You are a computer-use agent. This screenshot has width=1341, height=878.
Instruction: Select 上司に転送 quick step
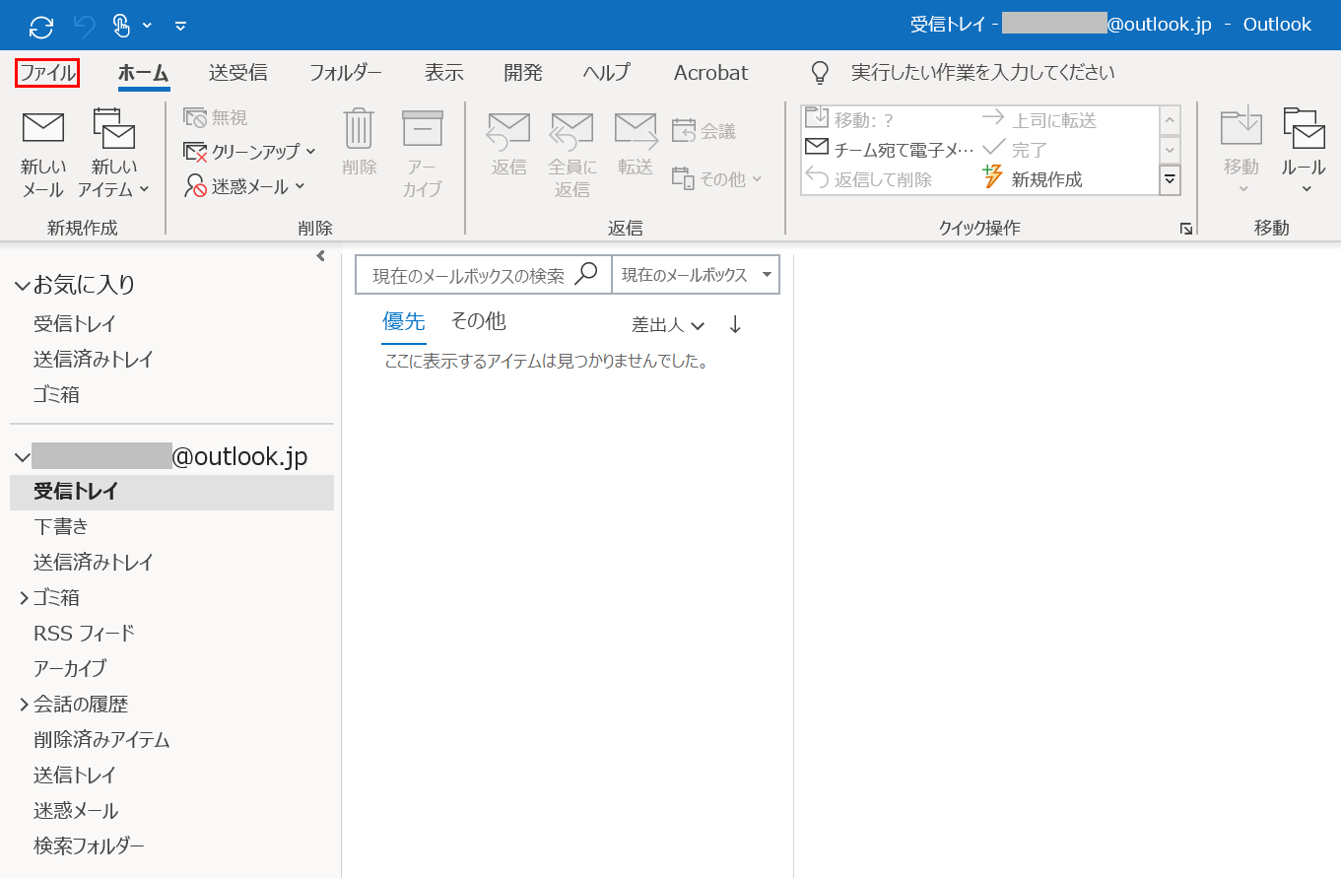1039,120
